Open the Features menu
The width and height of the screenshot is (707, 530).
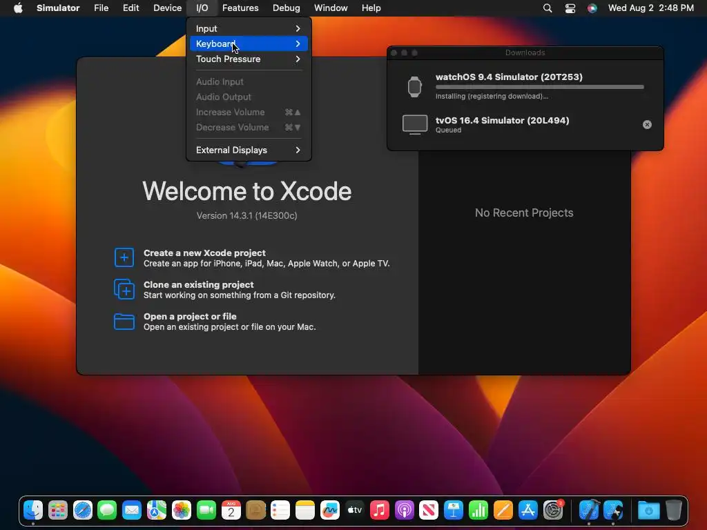coord(240,8)
